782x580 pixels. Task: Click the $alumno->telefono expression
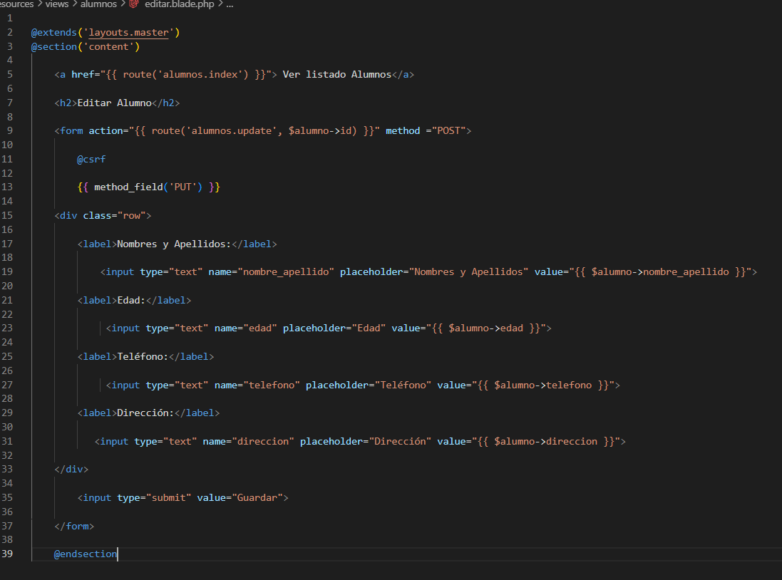543,385
